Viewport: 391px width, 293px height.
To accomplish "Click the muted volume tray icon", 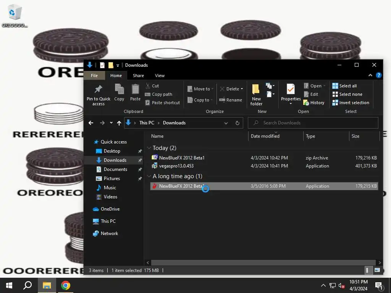I will 341,285.
